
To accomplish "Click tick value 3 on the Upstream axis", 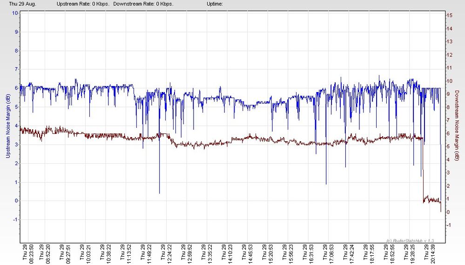I will (x=16, y=145).
